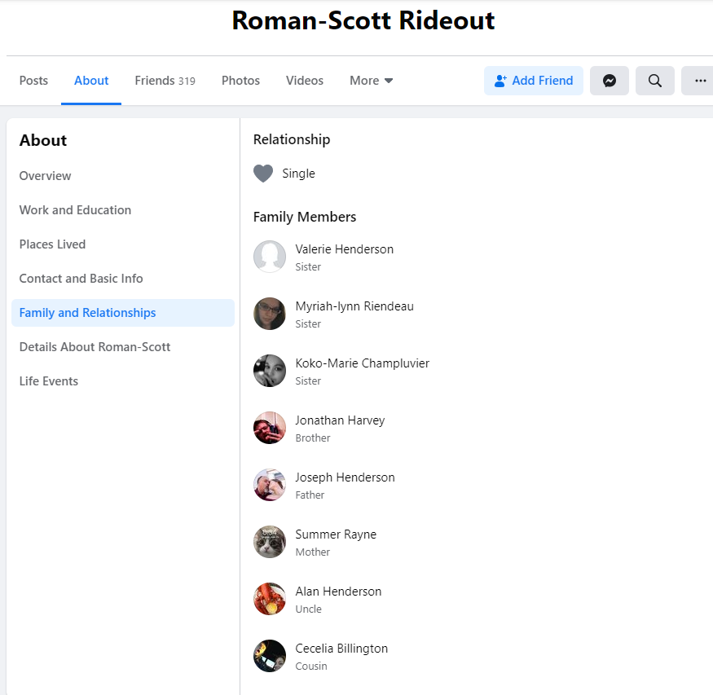Click the Myriah-lynn Riendeau name link
The height and width of the screenshot is (695, 713).
pos(354,306)
